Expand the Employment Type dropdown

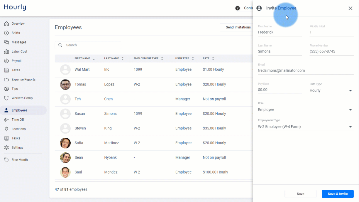tap(306, 127)
